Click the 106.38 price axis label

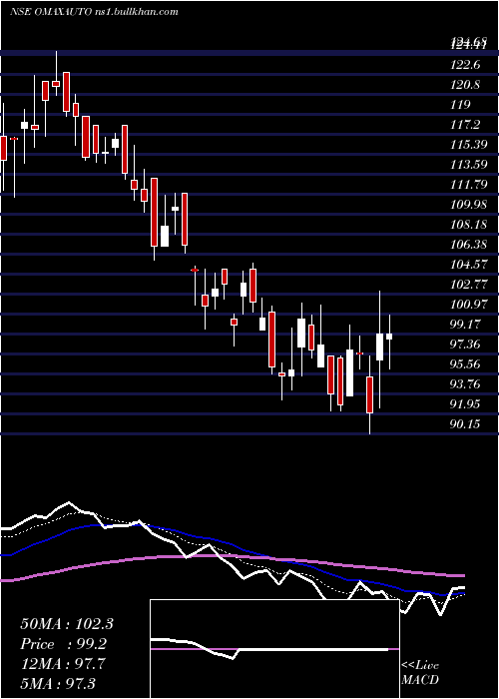coord(468,245)
